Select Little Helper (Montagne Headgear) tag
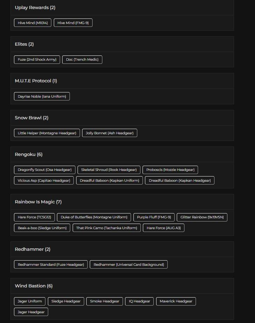 tap(47, 133)
